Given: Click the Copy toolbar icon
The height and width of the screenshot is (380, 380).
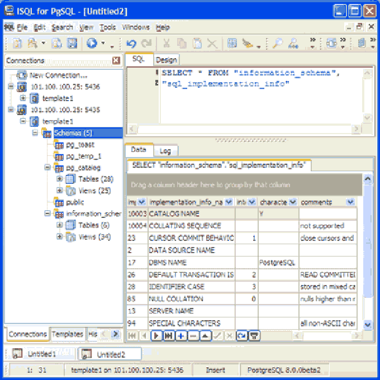Looking at the screenshot, I should tap(182, 44).
